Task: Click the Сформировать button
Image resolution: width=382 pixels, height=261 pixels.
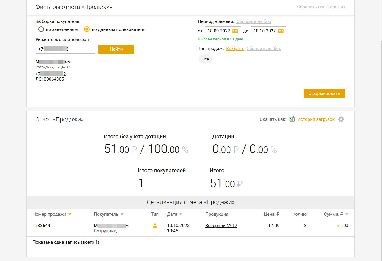Action: coord(324,93)
